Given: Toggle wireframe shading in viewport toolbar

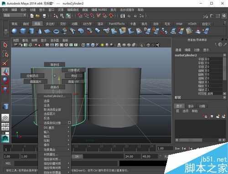Looking at the screenshot, I should [83, 45].
